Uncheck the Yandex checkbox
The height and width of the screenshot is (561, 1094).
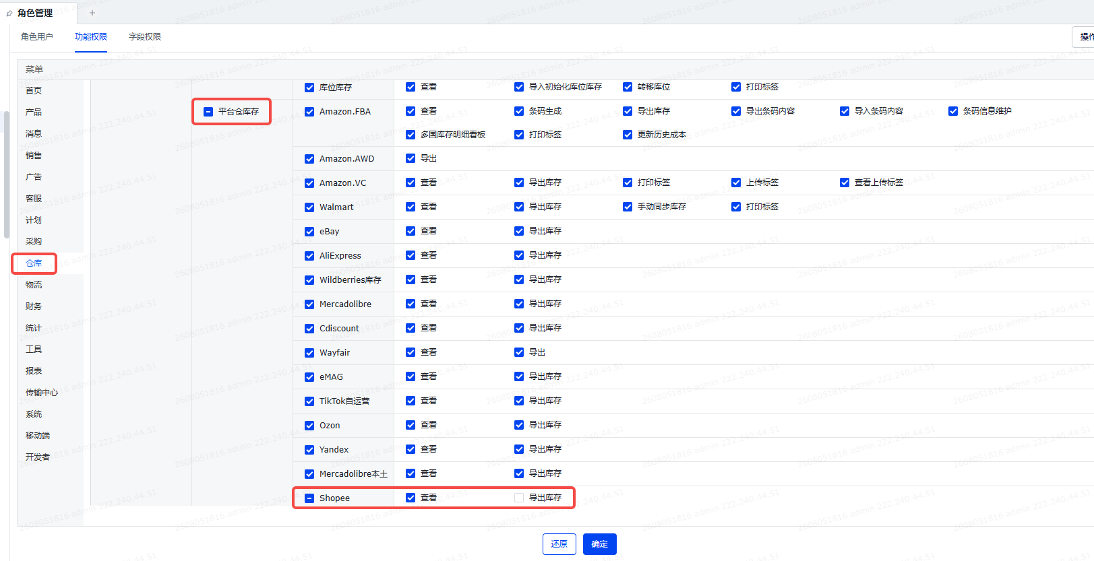309,450
